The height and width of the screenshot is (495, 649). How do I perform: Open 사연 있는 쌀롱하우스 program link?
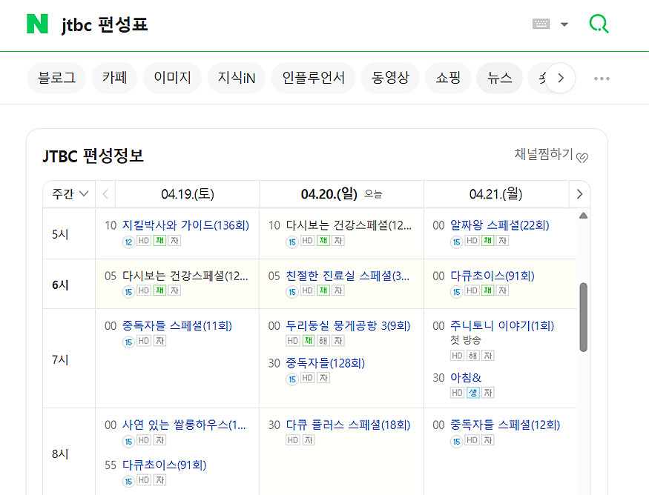pyautogui.click(x=183, y=425)
